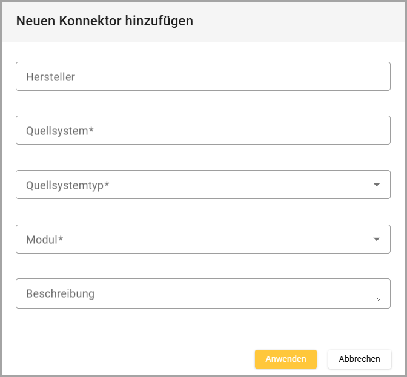
Task: Click the Quellsystem* placeholder label
Action: pyautogui.click(x=60, y=131)
